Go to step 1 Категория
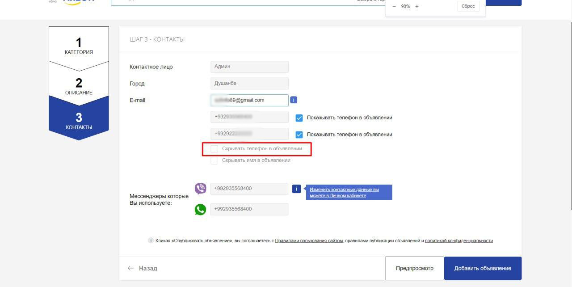Viewport: 572px width, 287px height. point(79,46)
